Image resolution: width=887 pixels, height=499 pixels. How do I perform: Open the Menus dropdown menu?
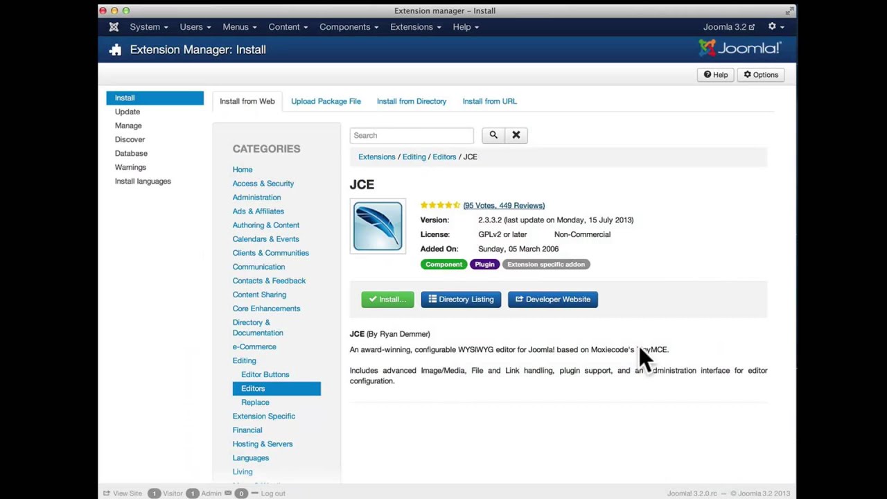click(x=240, y=27)
